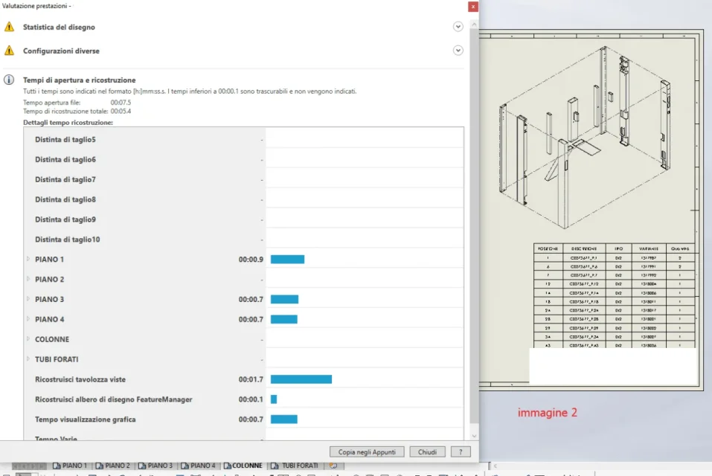This screenshot has width=712, height=476.
Task: Click the PIANO 1 time bar
Action: click(287, 259)
